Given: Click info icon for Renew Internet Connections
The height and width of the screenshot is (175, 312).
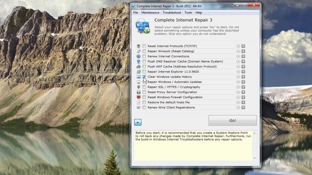Looking at the screenshot, I should (x=238, y=56).
